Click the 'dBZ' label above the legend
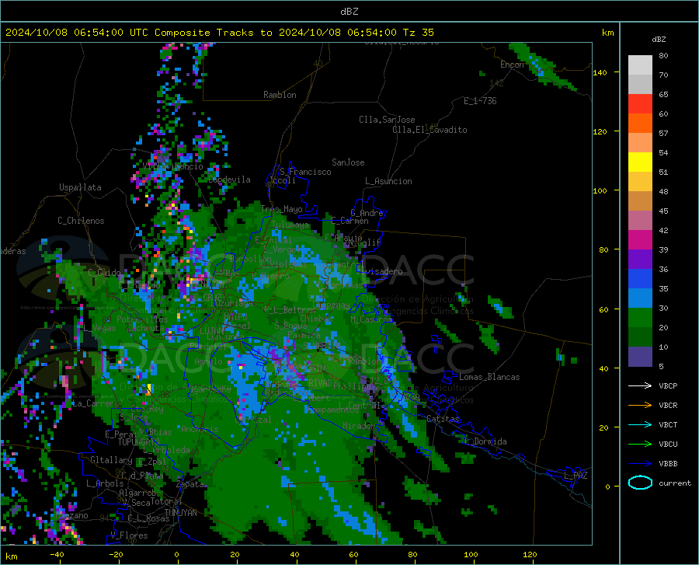Image resolution: width=699 pixels, height=565 pixels. (x=659, y=40)
